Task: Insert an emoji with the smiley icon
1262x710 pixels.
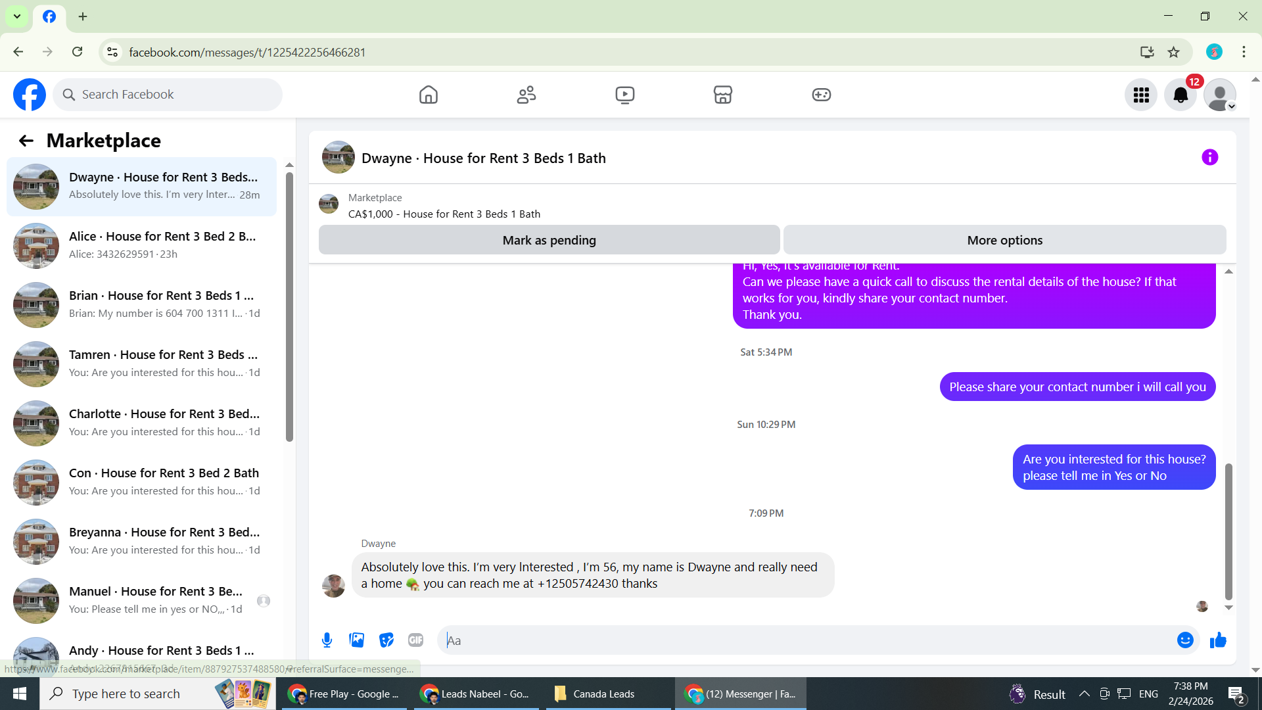Action: point(1184,640)
